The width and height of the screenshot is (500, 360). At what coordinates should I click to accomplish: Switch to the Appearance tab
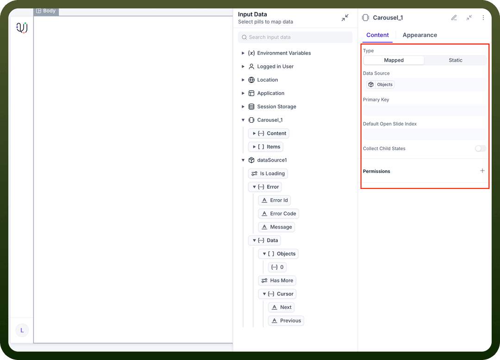(x=419, y=35)
